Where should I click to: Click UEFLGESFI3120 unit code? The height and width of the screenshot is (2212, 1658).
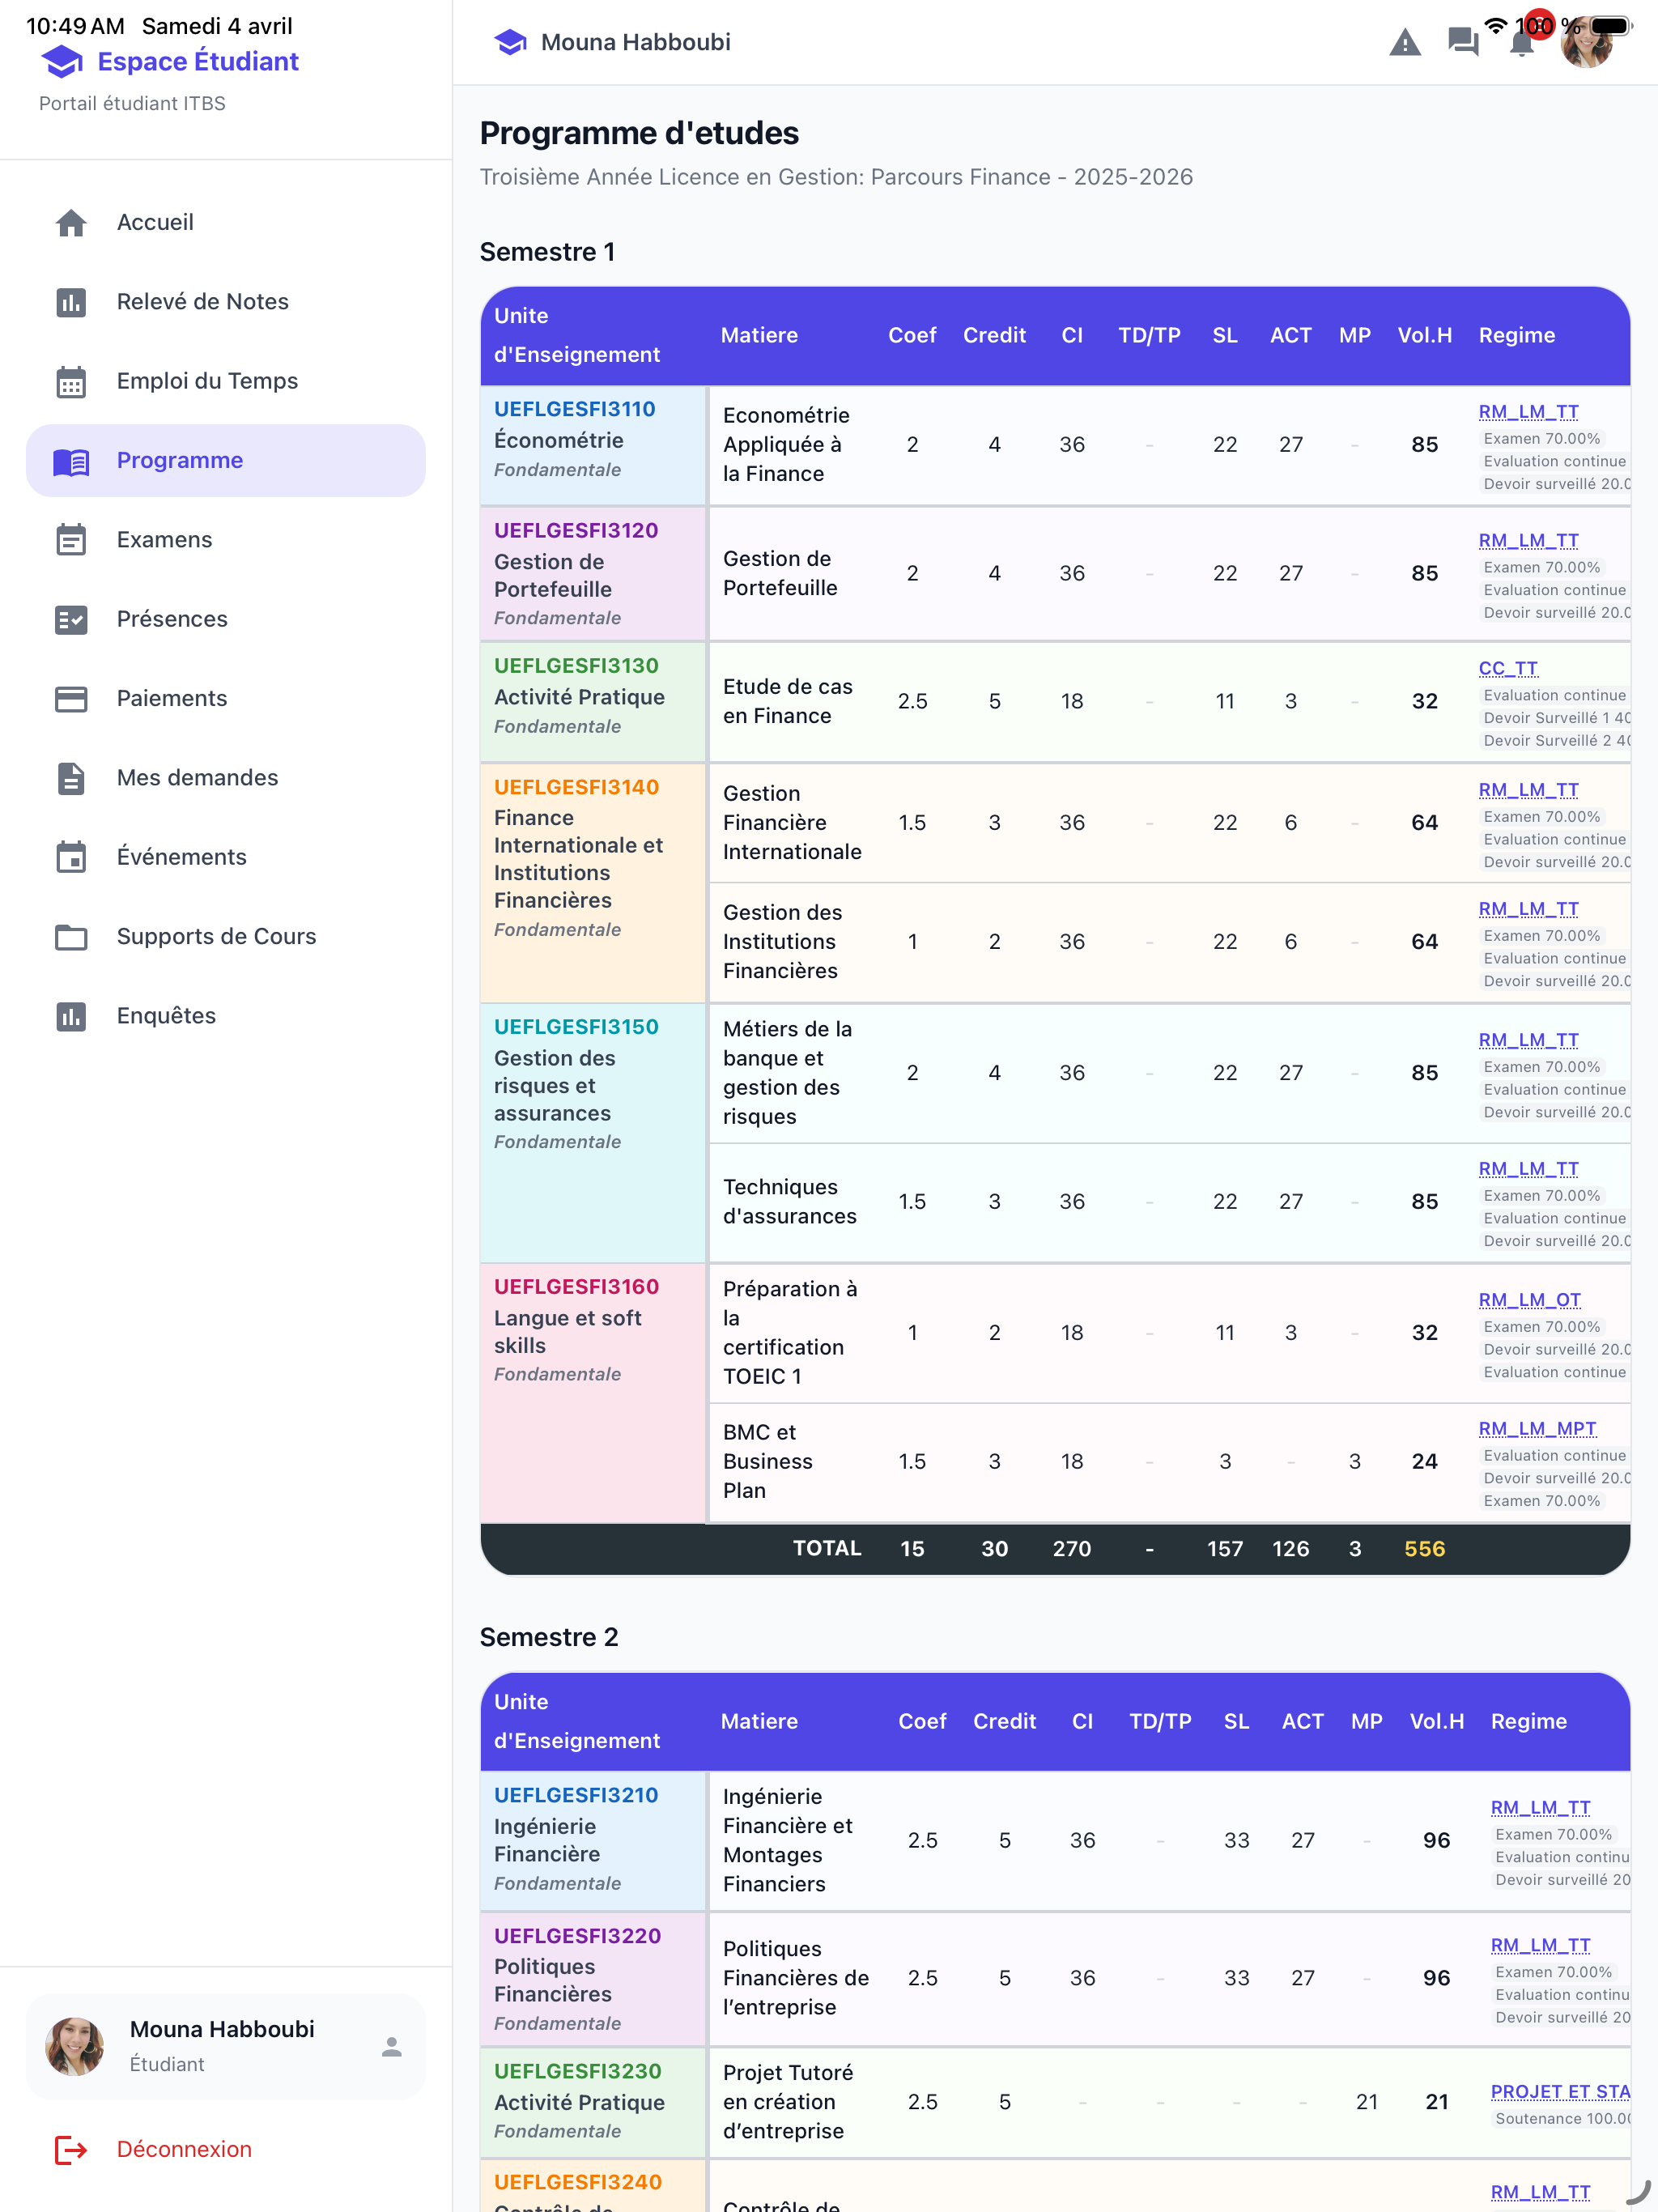576,531
